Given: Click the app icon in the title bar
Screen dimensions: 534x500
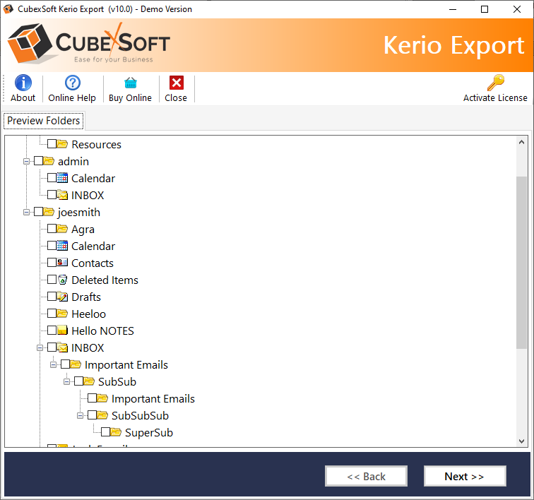Looking at the screenshot, I should click(8, 9).
